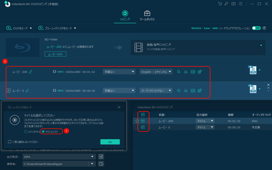The image size is (272, 170).
Task: Open the shopping cart icon in title bar
Action: (220, 4)
